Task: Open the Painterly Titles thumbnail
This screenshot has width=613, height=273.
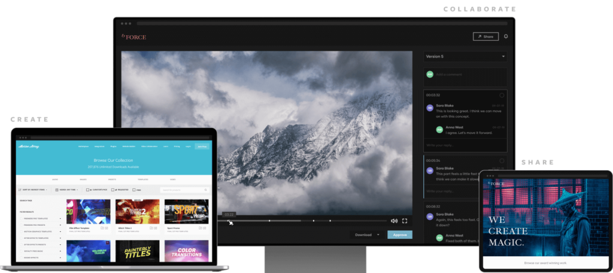Action: pyautogui.click(x=138, y=251)
